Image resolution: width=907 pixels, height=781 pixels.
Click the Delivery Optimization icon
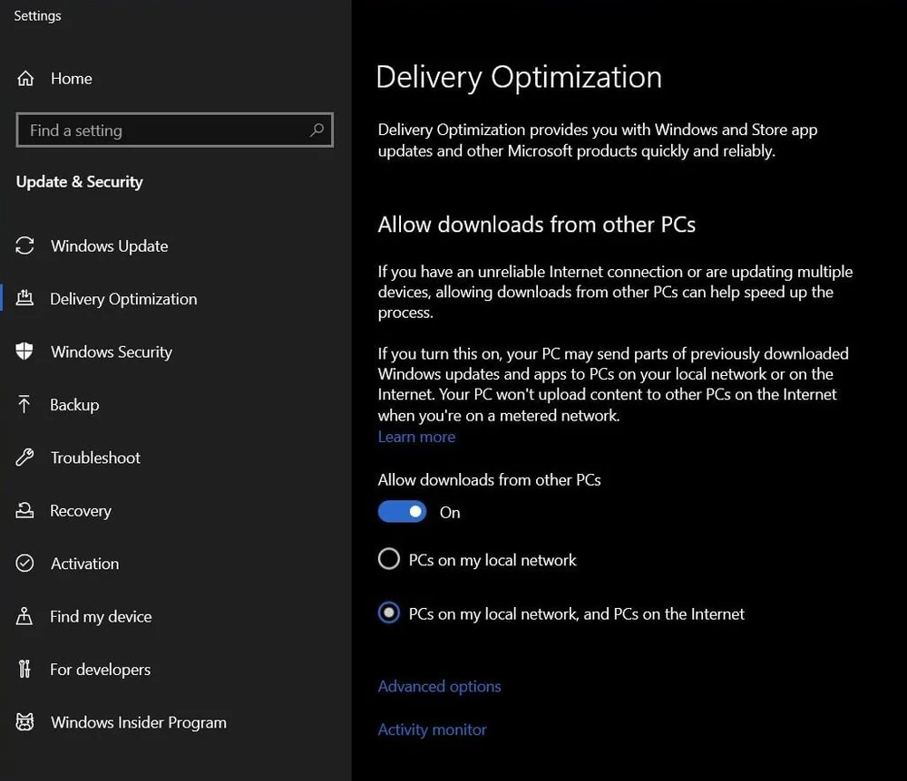tap(23, 298)
